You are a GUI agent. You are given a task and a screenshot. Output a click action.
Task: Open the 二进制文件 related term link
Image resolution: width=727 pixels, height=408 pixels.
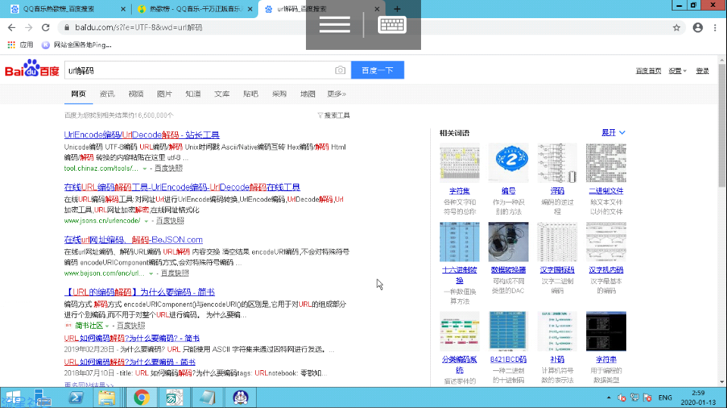606,191
